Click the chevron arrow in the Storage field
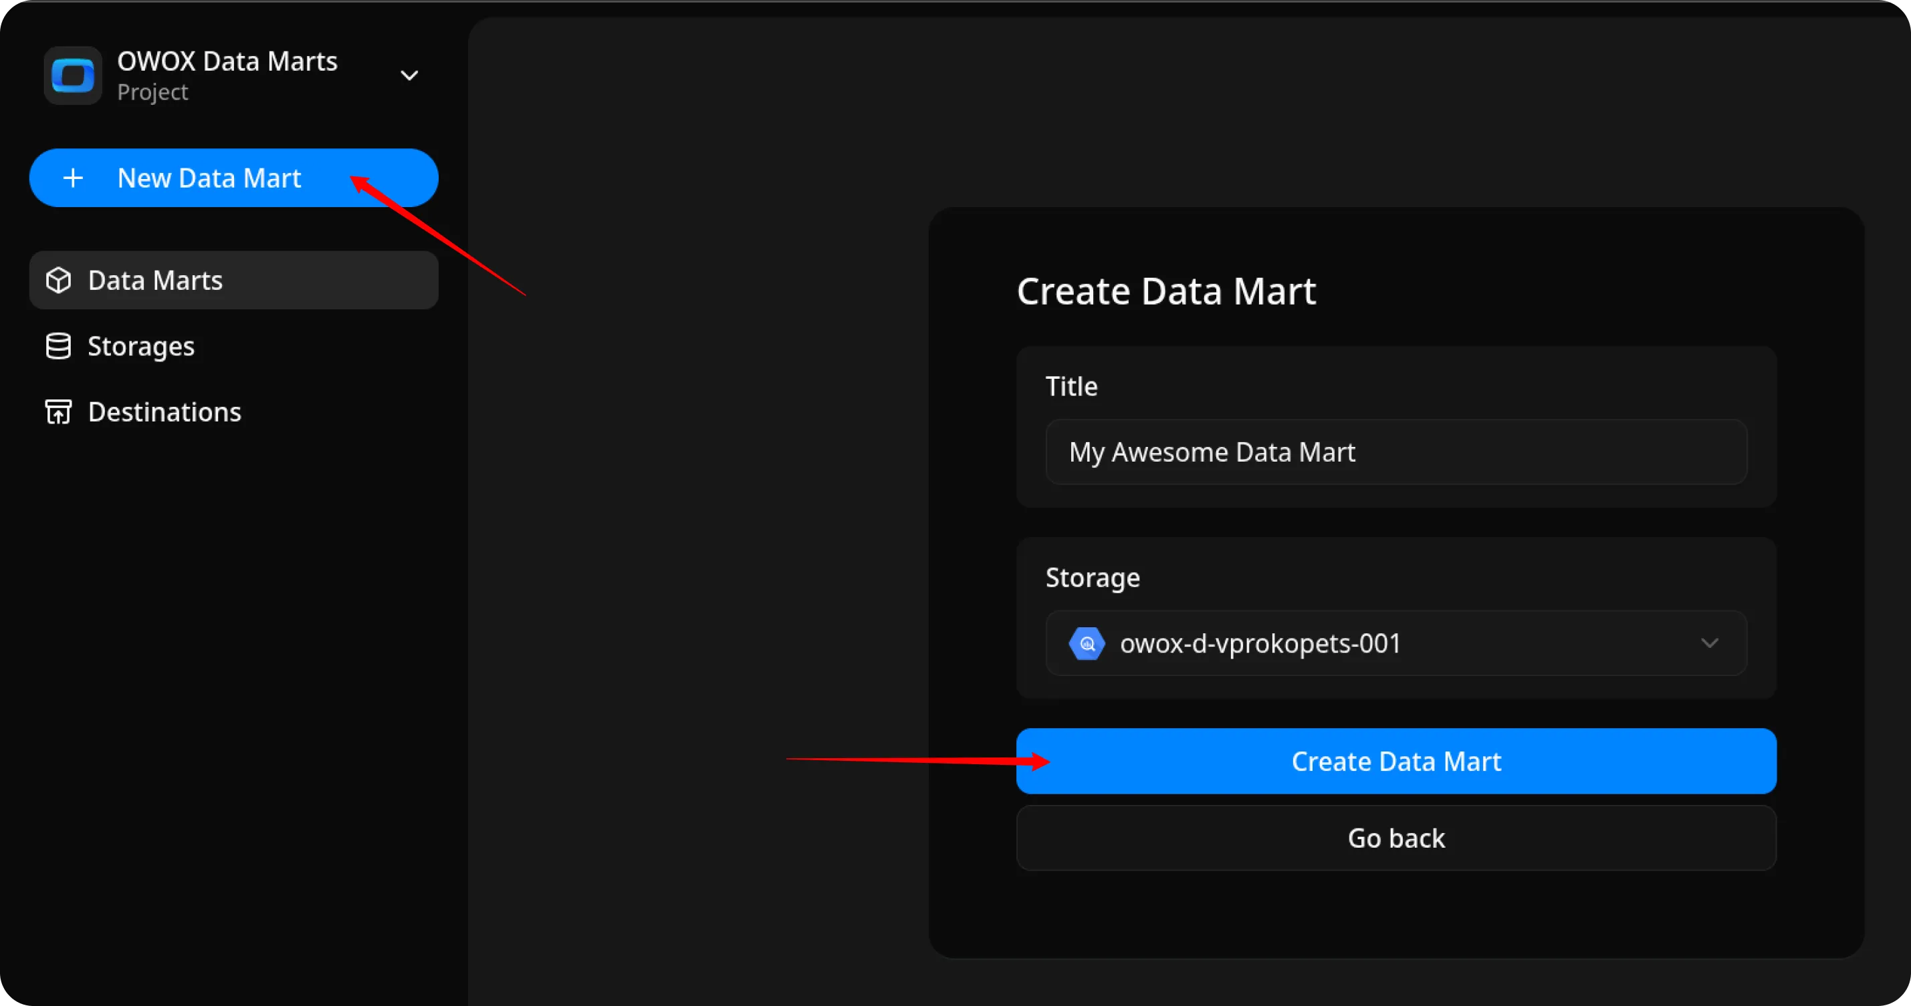Screen dimensions: 1911x1006 tap(1710, 643)
